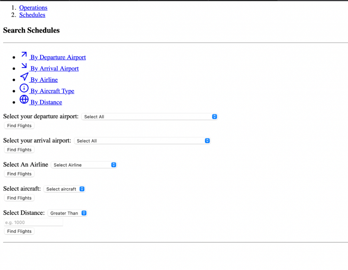Switch to the By Arrival Airport tab

tap(54, 69)
